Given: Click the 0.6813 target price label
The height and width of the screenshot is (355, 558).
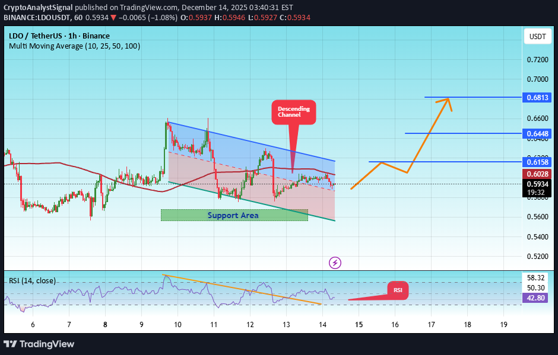Looking at the screenshot, I should coord(538,97).
